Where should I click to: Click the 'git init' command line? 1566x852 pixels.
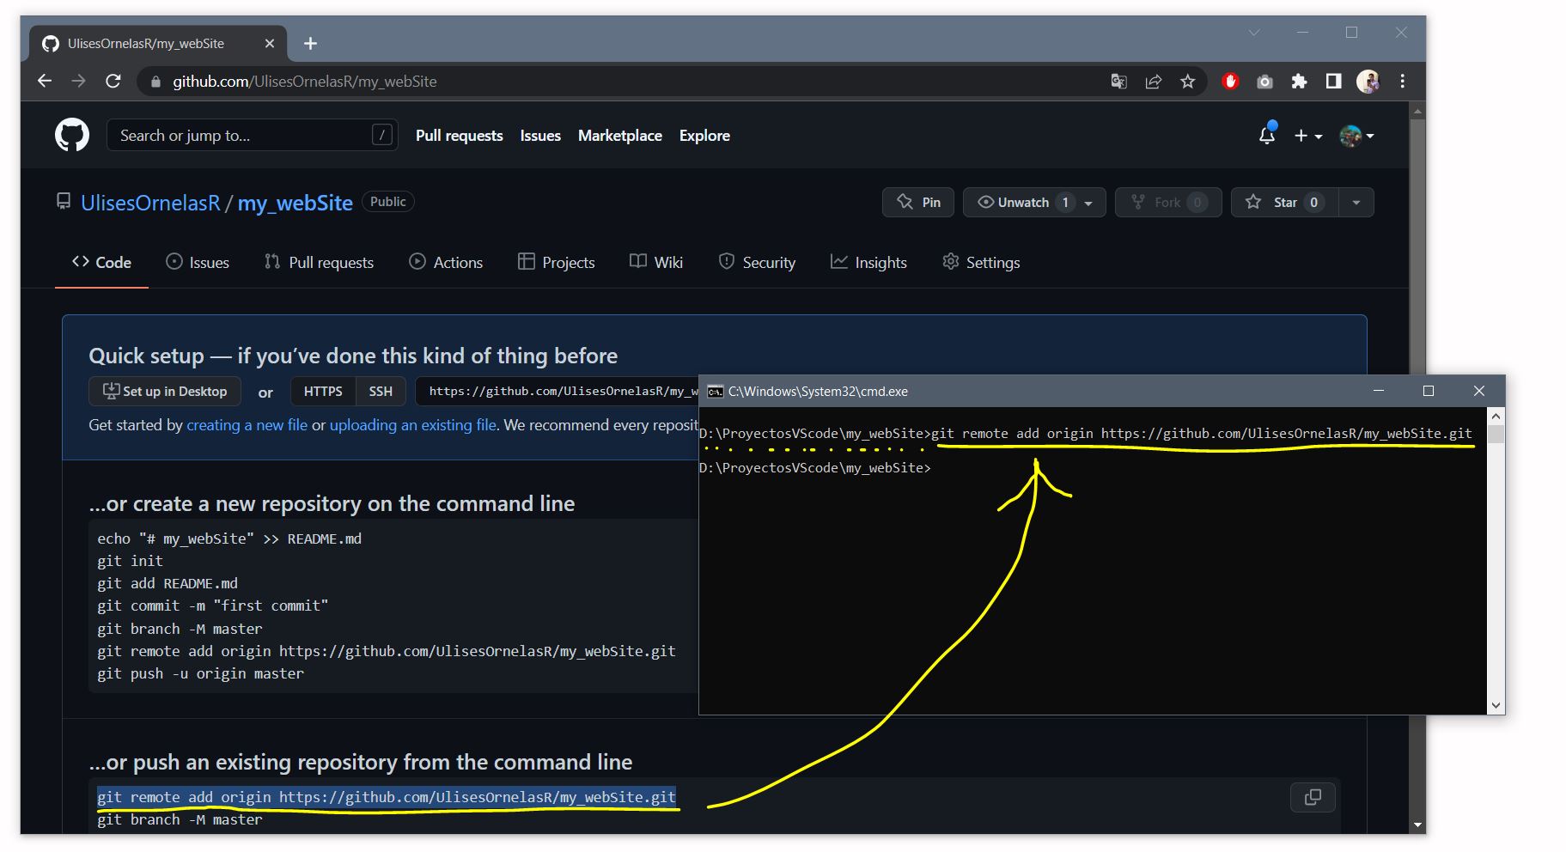[130, 561]
